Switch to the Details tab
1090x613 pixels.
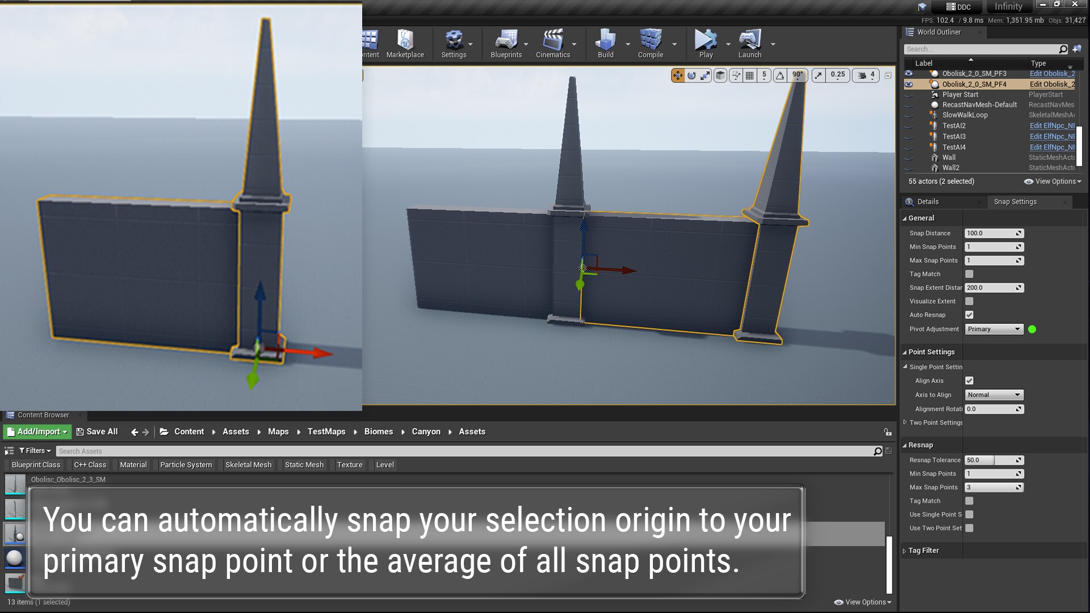(928, 201)
